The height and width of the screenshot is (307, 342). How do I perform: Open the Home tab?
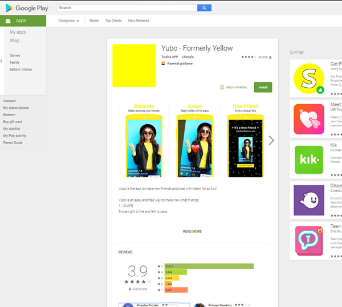tap(94, 21)
